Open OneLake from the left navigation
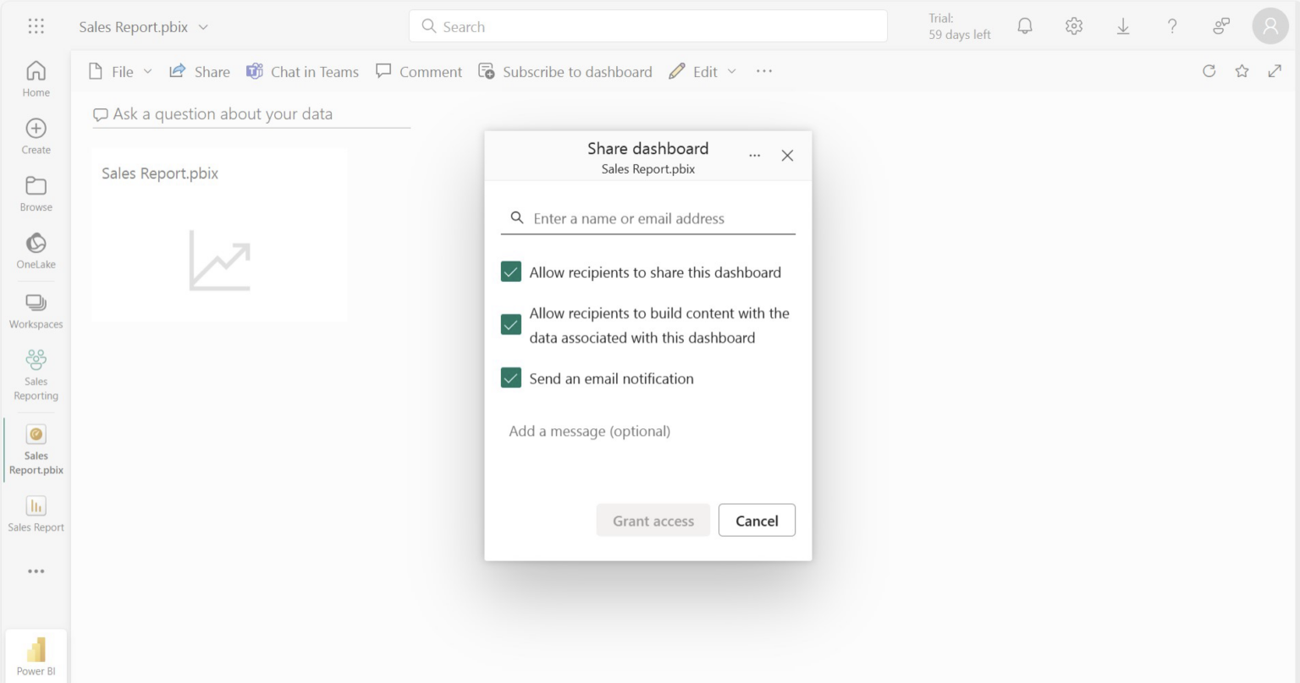Screen dimensions: 1300x683 coord(35,250)
